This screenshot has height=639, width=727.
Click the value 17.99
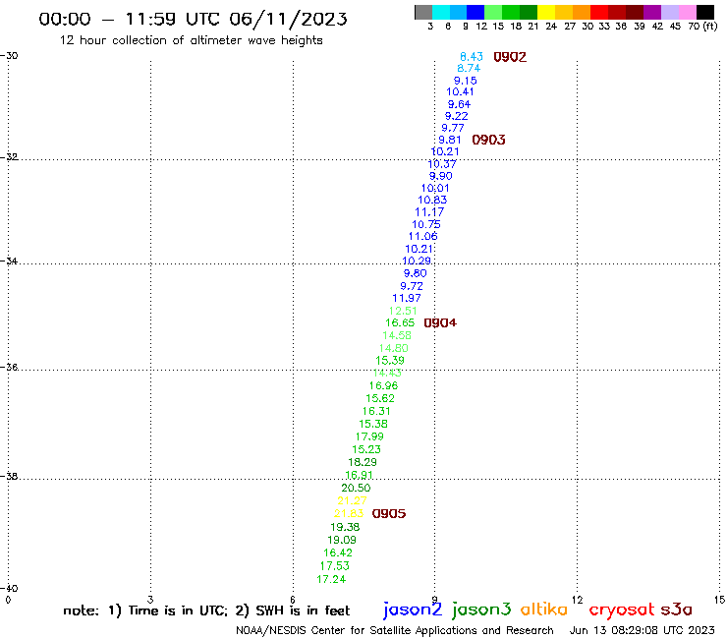pos(369,436)
